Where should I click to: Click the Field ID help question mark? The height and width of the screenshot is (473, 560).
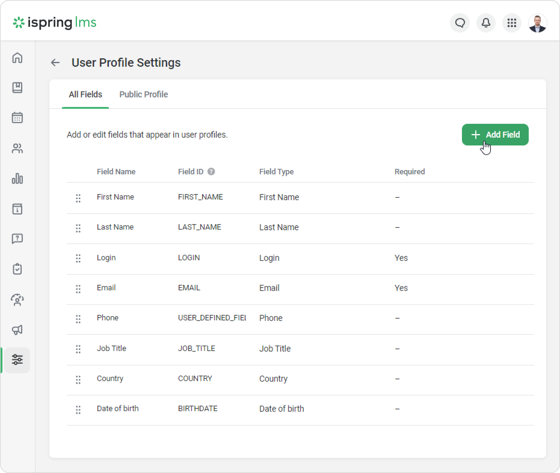pos(211,172)
